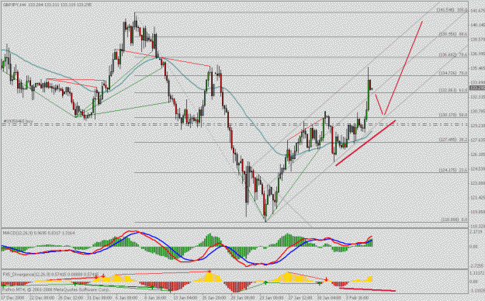Viewport: 485px width, 301px height.
Task: Click the 2.1719 value on the MACD scale
Action: [476, 232]
